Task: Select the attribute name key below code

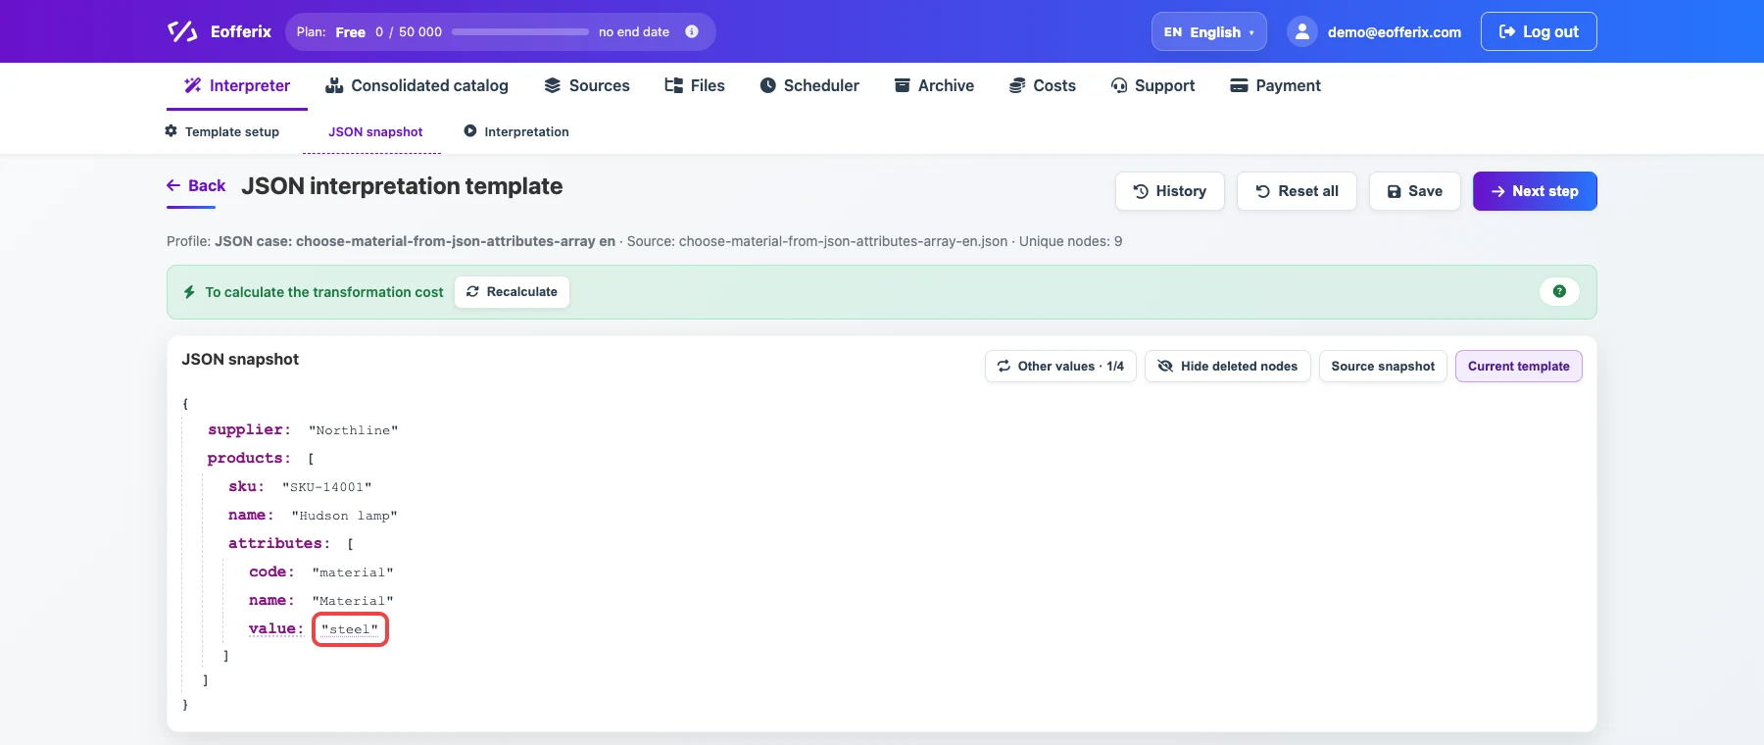Action: click(x=271, y=600)
